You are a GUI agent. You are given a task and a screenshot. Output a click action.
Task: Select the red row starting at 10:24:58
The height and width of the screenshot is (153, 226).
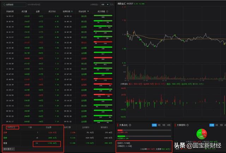pyautogui.click(x=58, y=95)
